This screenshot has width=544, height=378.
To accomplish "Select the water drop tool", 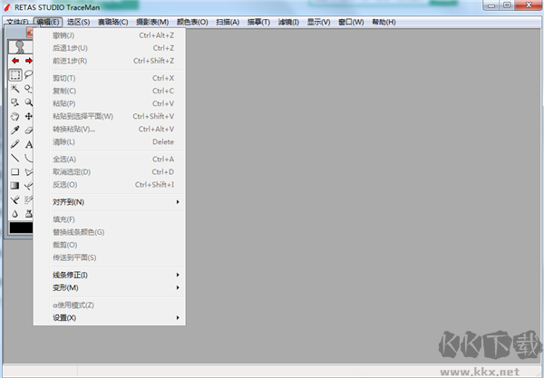I will [x=15, y=213].
